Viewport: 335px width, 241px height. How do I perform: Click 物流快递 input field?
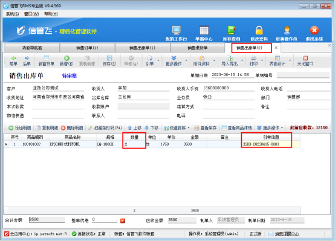(58, 115)
